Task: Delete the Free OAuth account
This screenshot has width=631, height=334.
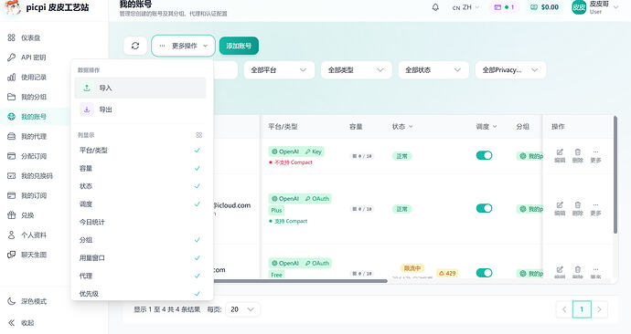Action: [x=577, y=272]
